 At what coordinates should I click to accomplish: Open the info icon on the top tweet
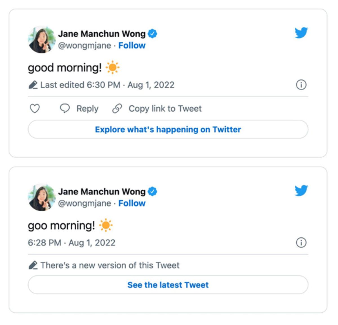(301, 84)
